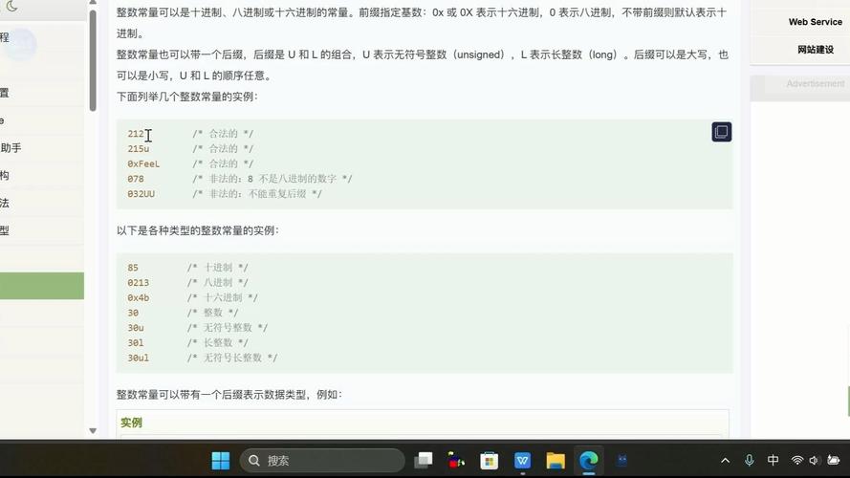Open the 网站建设 link
Image resolution: width=850 pixels, height=478 pixels.
tap(815, 50)
